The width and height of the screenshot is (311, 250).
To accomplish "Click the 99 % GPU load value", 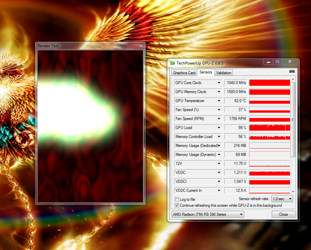I will tap(236, 127).
